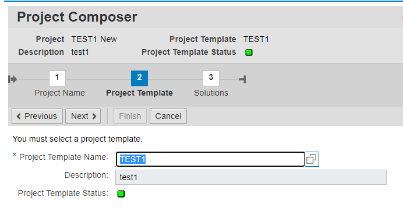403x221 pixels.
Task: Advance with the Next button
Action: coord(83,116)
